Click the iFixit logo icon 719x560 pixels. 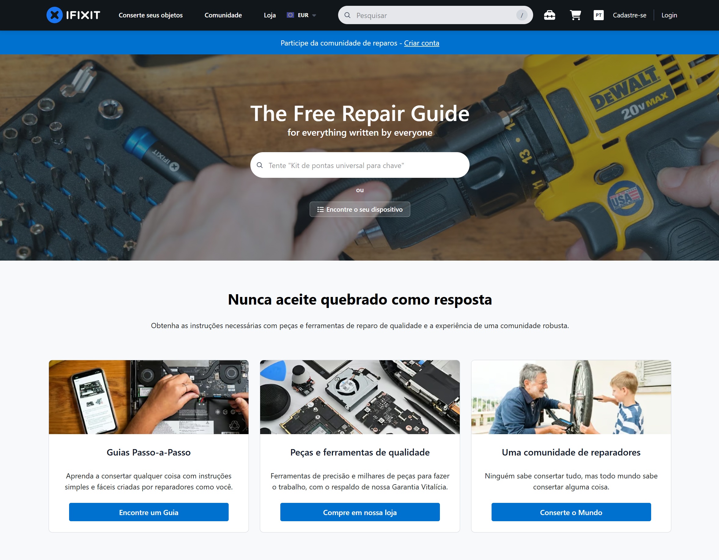55,15
